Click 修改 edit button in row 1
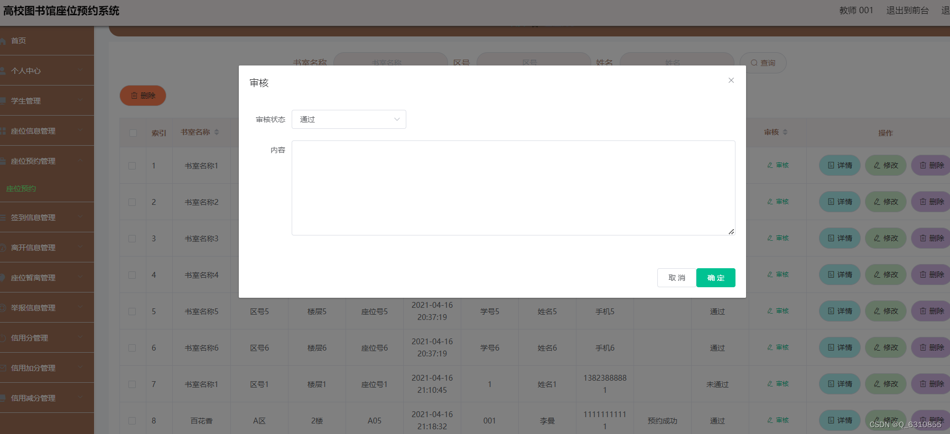 [886, 165]
